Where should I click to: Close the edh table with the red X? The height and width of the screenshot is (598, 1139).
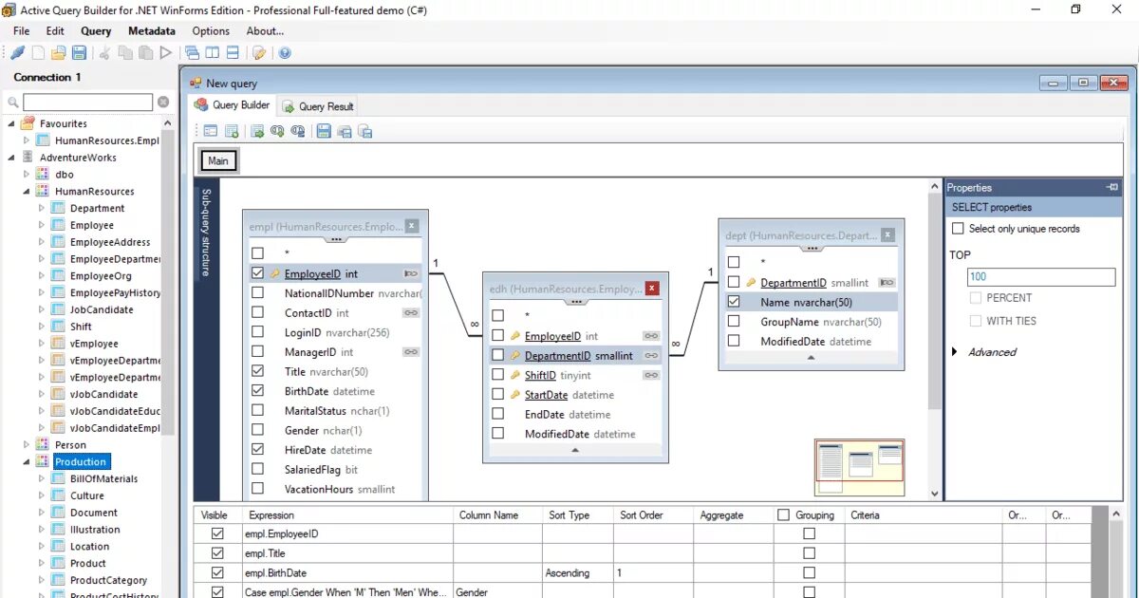[651, 288]
